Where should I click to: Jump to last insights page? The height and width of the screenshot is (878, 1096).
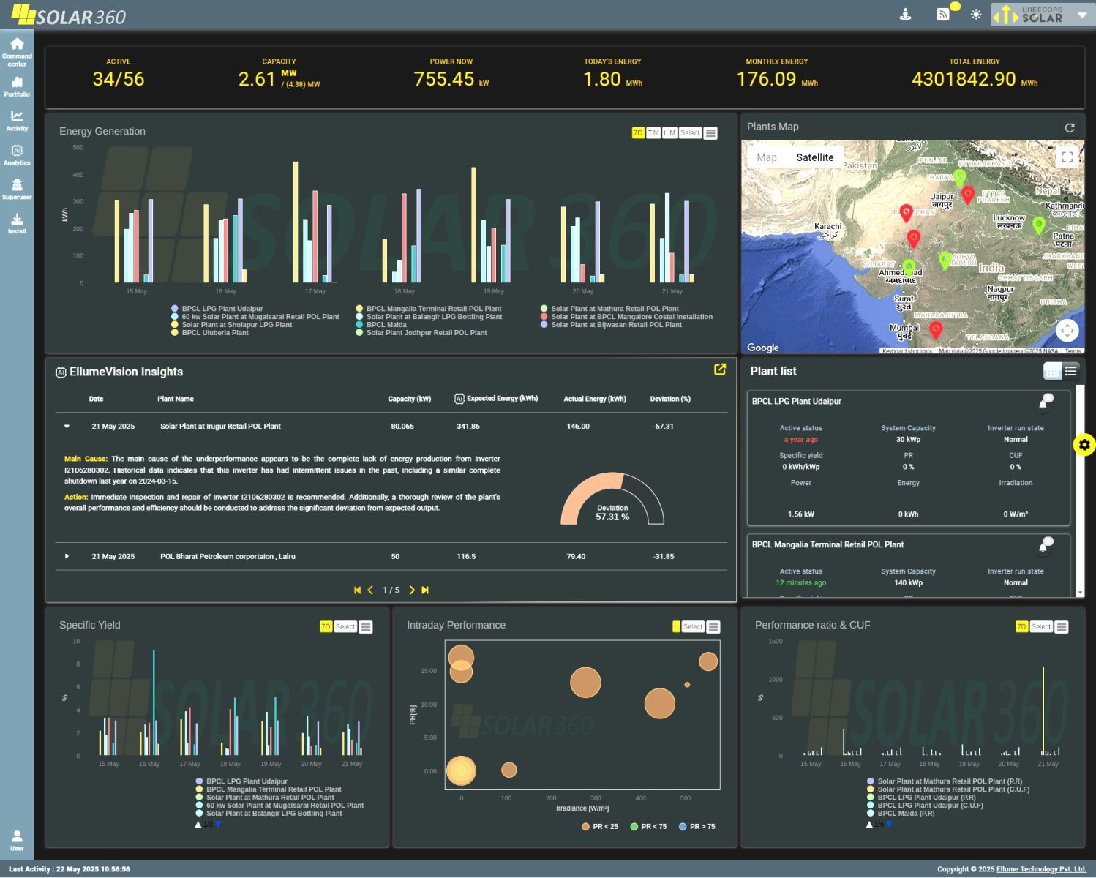[x=425, y=590]
